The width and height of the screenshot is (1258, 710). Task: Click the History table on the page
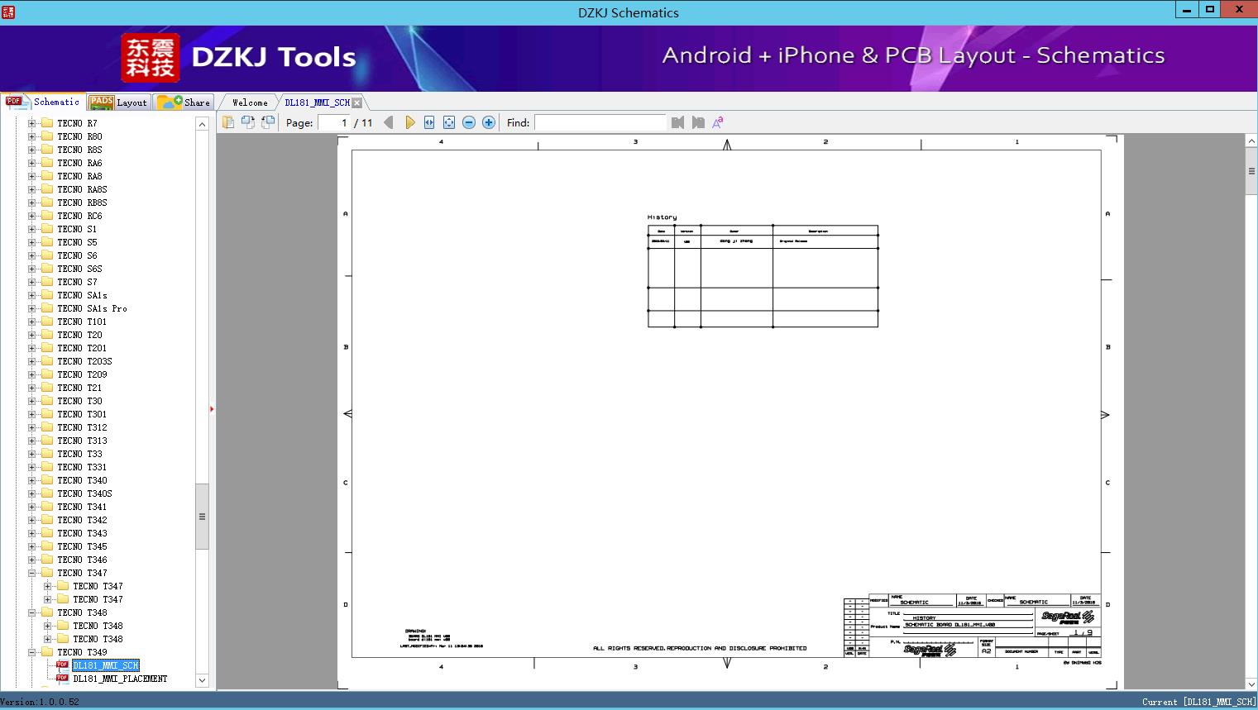pyautogui.click(x=763, y=276)
